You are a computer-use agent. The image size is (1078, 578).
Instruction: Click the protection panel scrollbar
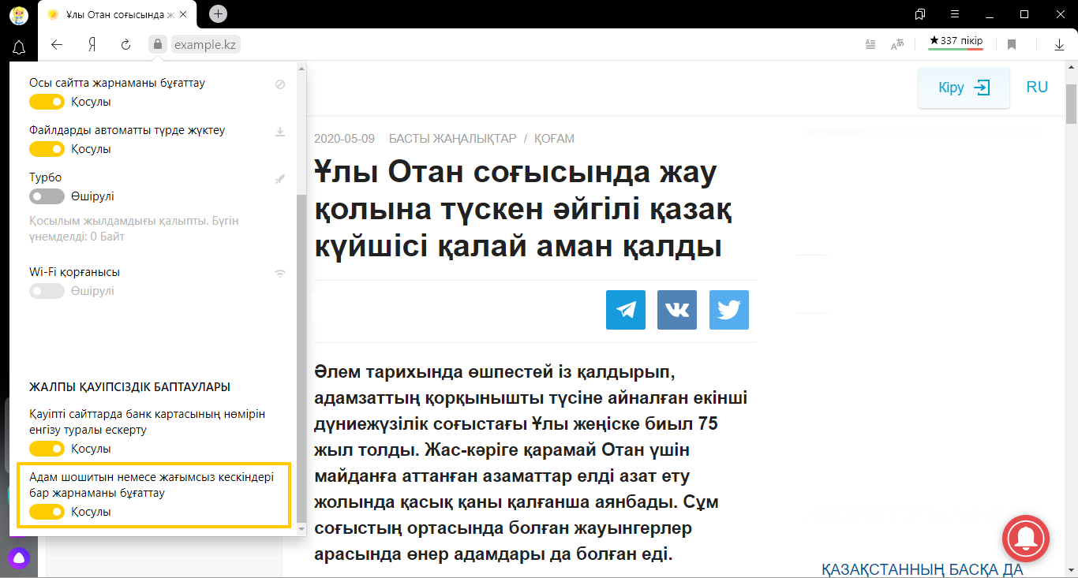pyautogui.click(x=301, y=360)
